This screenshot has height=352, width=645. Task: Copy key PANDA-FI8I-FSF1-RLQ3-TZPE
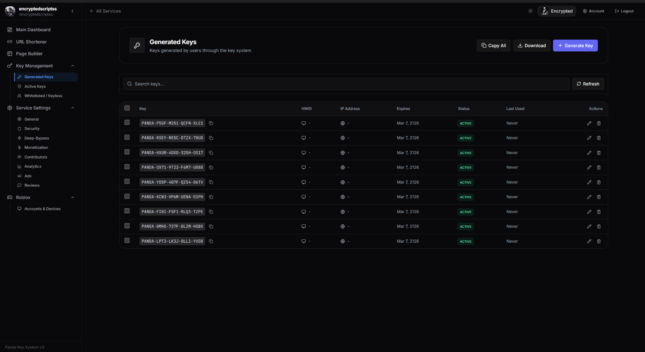pos(211,212)
